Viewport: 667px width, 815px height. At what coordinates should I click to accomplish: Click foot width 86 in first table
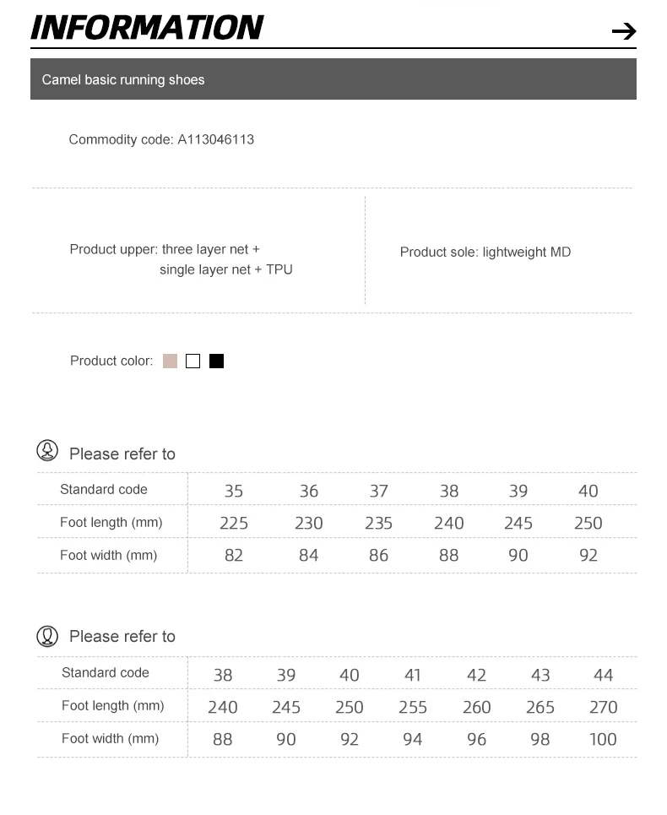(379, 555)
